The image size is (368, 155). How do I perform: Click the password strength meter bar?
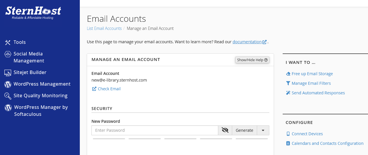click(180, 139)
